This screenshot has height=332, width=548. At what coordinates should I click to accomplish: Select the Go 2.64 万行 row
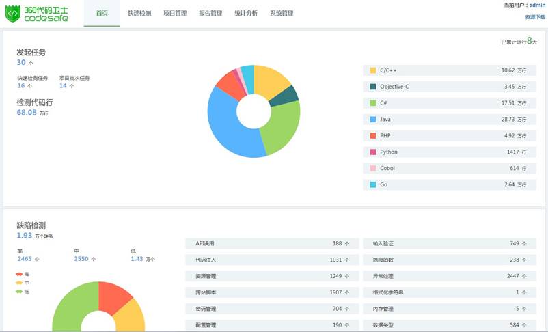tap(450, 184)
